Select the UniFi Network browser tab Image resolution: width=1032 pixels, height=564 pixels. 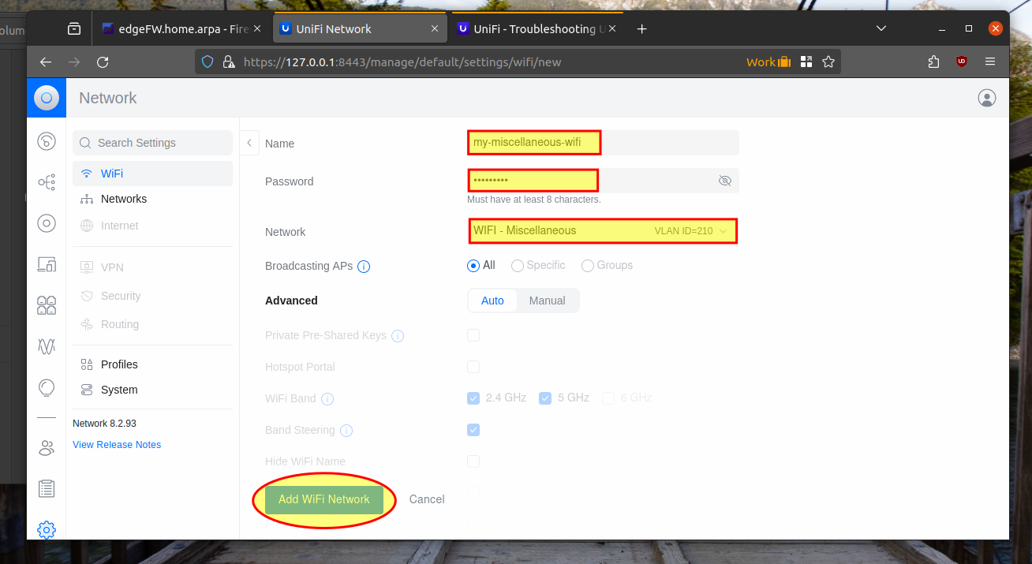(x=361, y=28)
